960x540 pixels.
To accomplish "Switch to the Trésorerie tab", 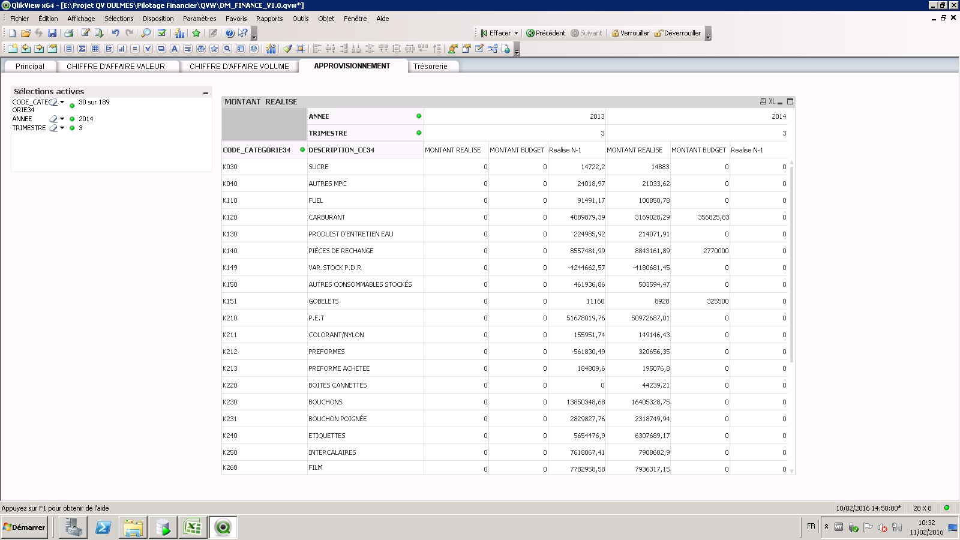I will pyautogui.click(x=430, y=67).
